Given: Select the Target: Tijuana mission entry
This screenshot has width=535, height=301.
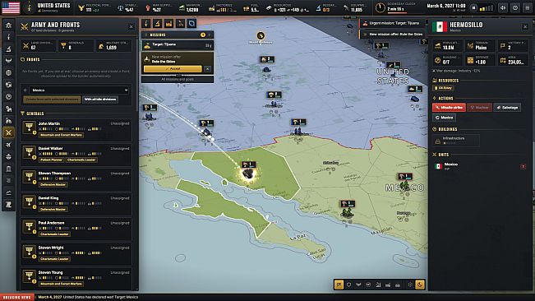Looking at the screenshot, I should (178, 44).
